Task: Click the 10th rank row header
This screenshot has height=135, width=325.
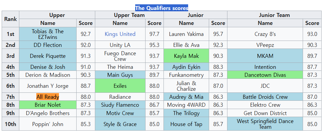Action: [11, 124]
